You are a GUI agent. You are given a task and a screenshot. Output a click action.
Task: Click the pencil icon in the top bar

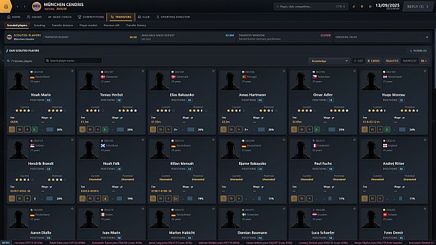pos(354,7)
